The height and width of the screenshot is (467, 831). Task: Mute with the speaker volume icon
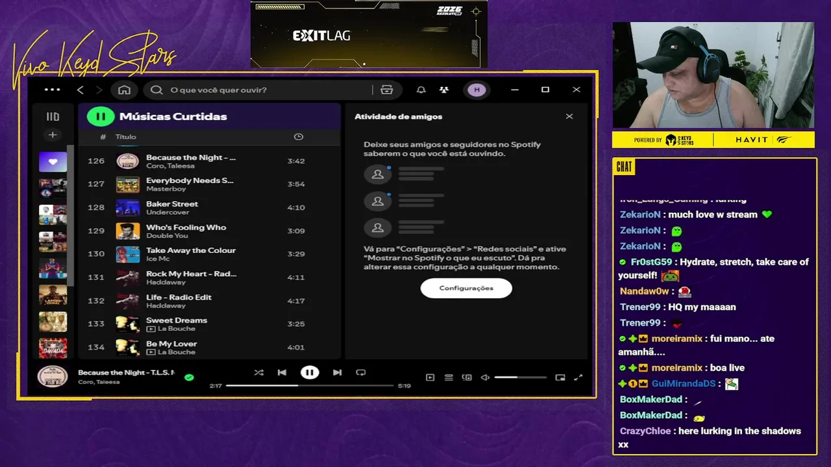[485, 377]
